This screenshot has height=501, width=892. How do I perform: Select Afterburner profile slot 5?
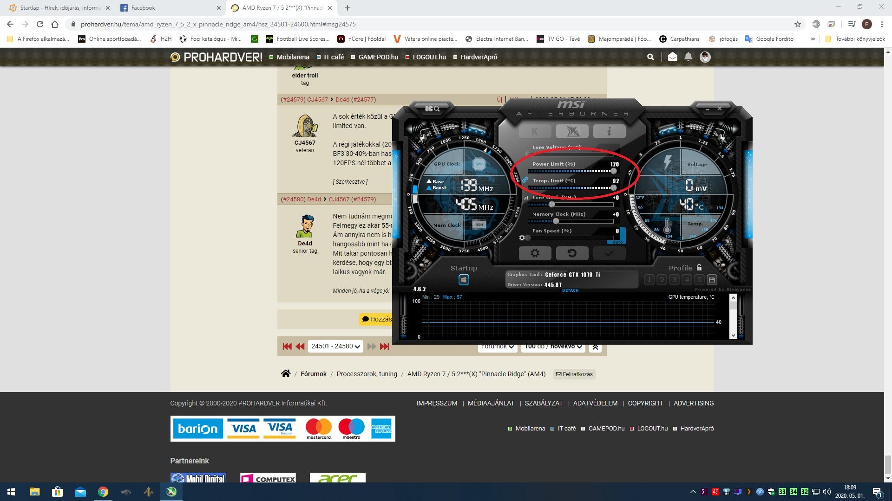pyautogui.click(x=699, y=280)
